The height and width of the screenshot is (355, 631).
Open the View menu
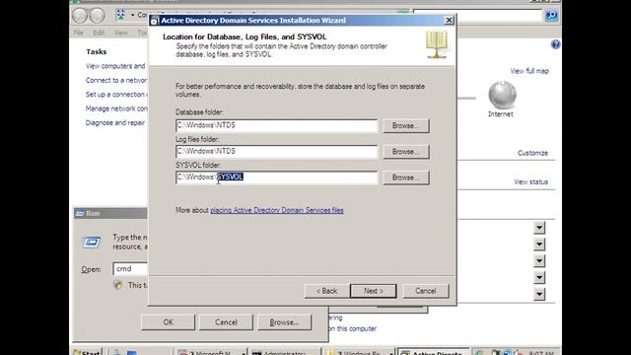(120, 33)
